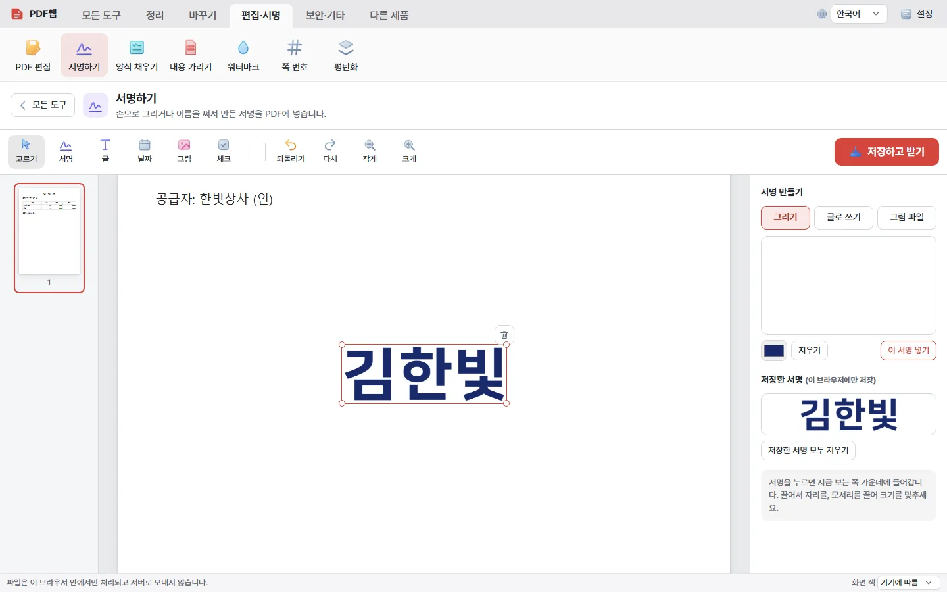Pick the navy signature color swatch

coord(774,351)
